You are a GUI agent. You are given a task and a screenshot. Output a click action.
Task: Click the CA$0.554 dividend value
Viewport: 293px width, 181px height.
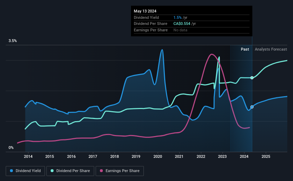pyautogui.click(x=182, y=24)
